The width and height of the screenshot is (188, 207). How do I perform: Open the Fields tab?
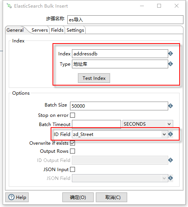[57, 30]
